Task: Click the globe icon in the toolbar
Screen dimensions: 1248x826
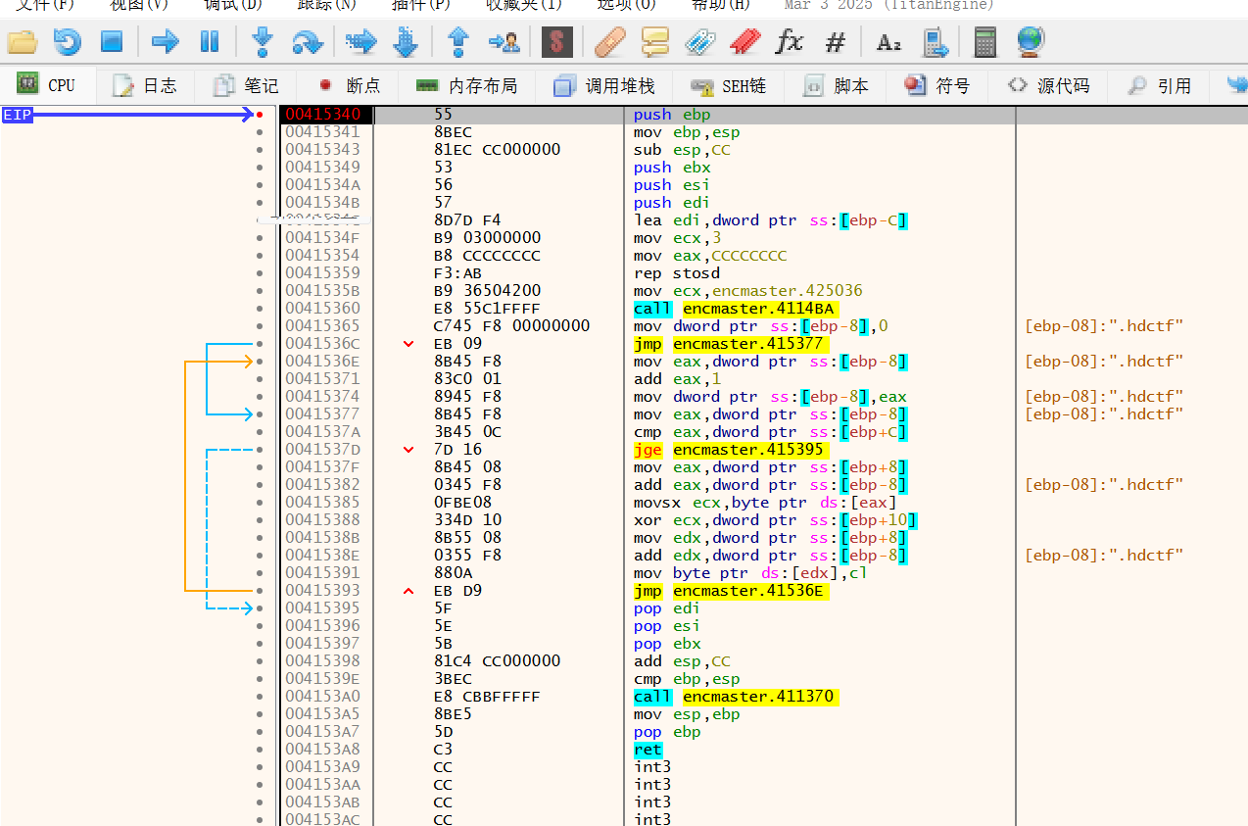Action: click(1030, 41)
